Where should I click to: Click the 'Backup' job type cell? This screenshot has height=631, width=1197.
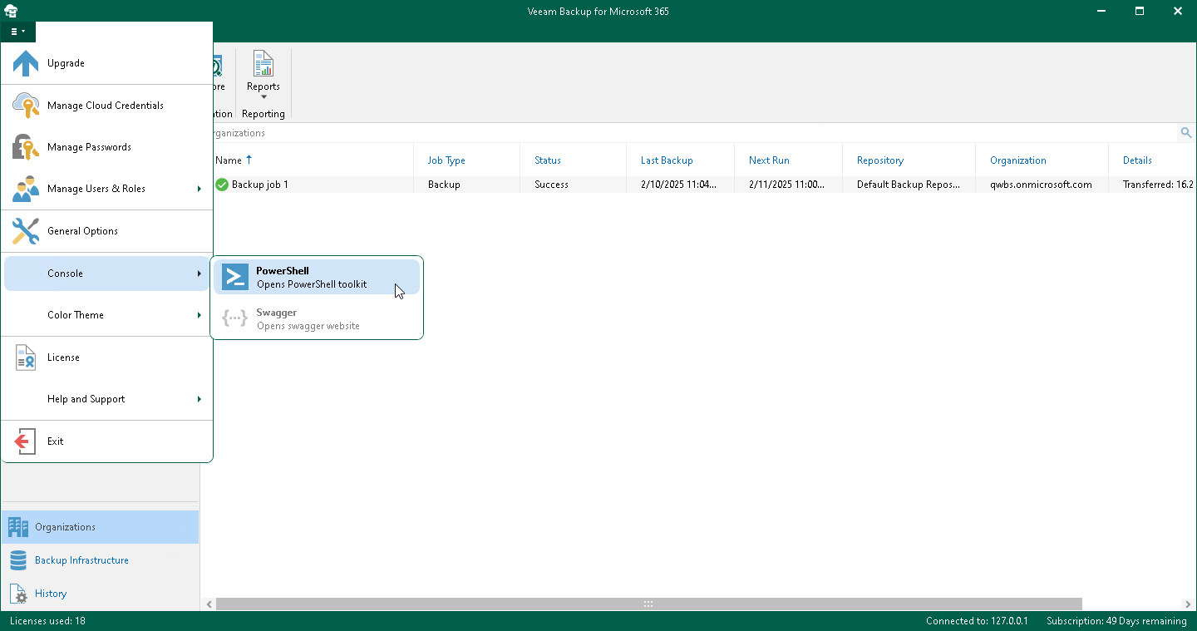click(x=444, y=185)
